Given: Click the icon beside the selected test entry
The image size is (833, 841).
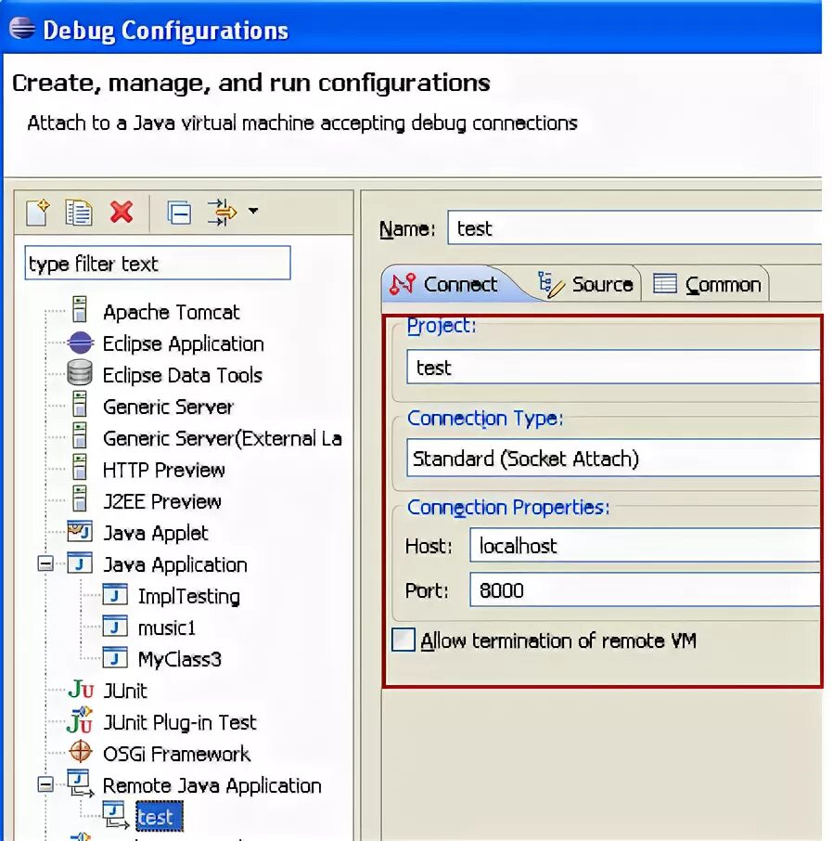Looking at the screenshot, I should (115, 815).
